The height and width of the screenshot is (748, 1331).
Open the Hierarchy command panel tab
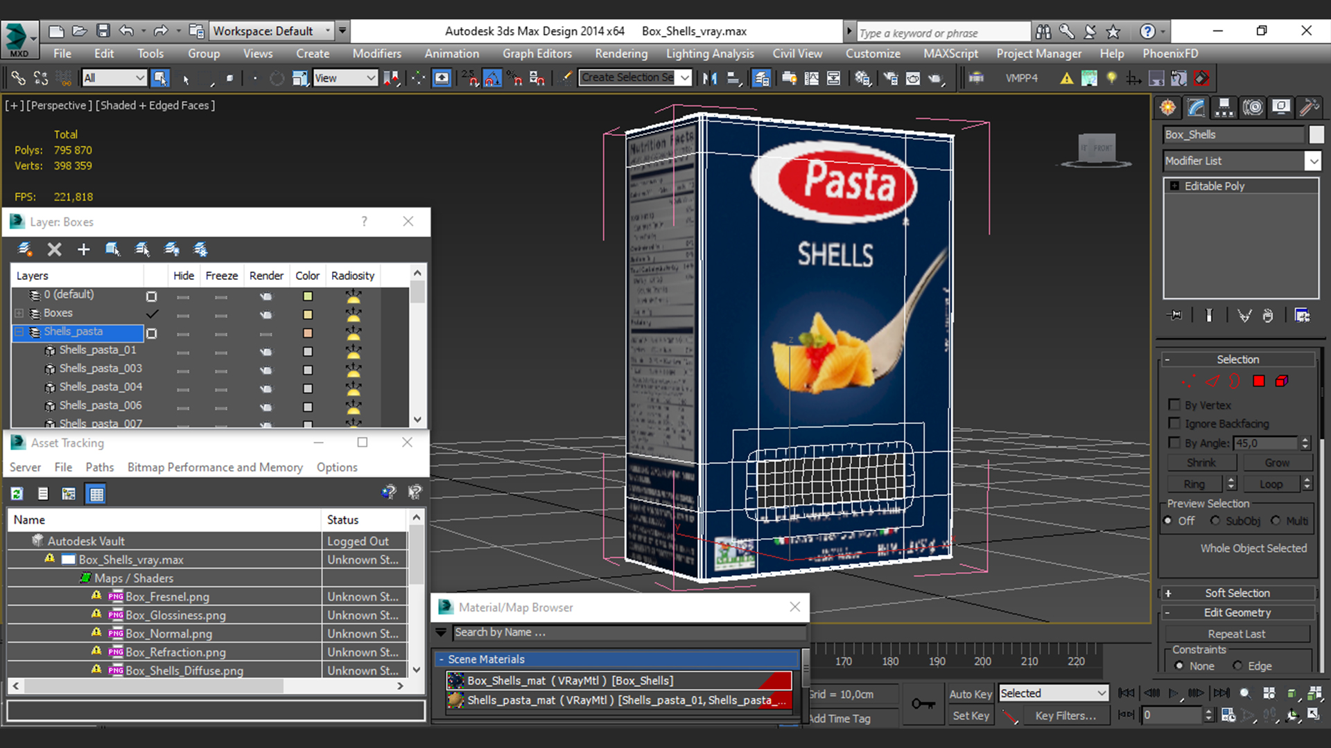coord(1224,107)
